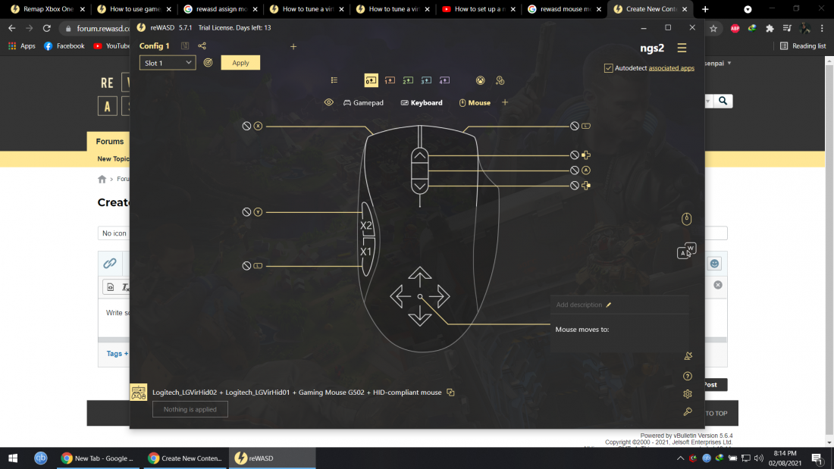This screenshot has width=834, height=469.
Task: Add a sub-config with the plus after Mouse
Action: coord(505,102)
